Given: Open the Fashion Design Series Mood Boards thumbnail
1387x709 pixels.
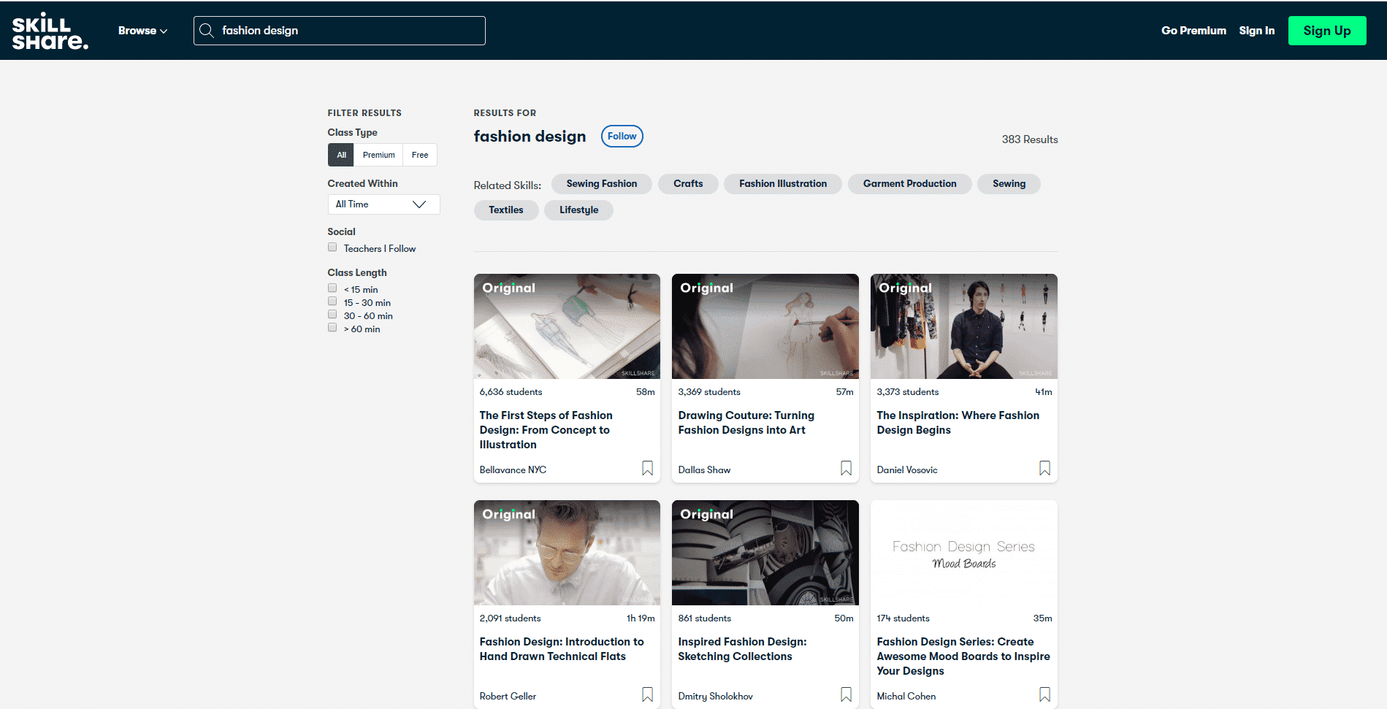Looking at the screenshot, I should pos(964,553).
